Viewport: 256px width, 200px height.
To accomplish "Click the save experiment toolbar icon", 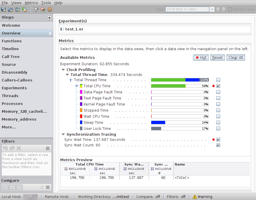I will point(3,10).
